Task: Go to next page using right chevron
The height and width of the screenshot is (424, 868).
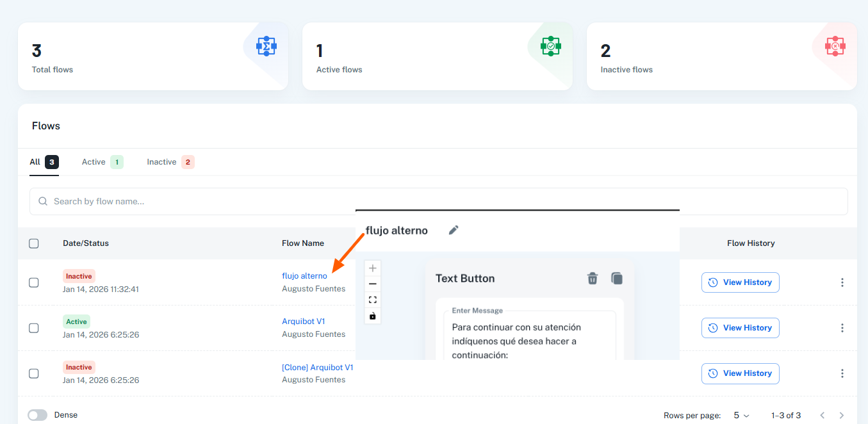Action: pos(841,416)
